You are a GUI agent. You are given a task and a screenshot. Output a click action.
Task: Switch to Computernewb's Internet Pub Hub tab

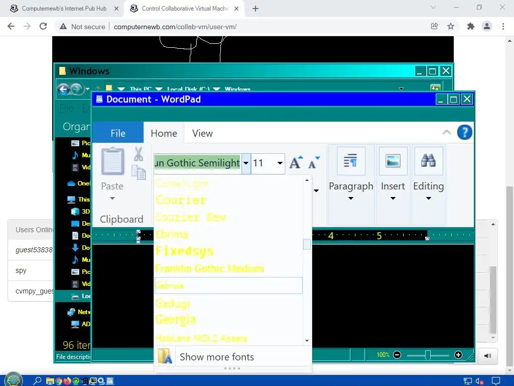click(64, 9)
